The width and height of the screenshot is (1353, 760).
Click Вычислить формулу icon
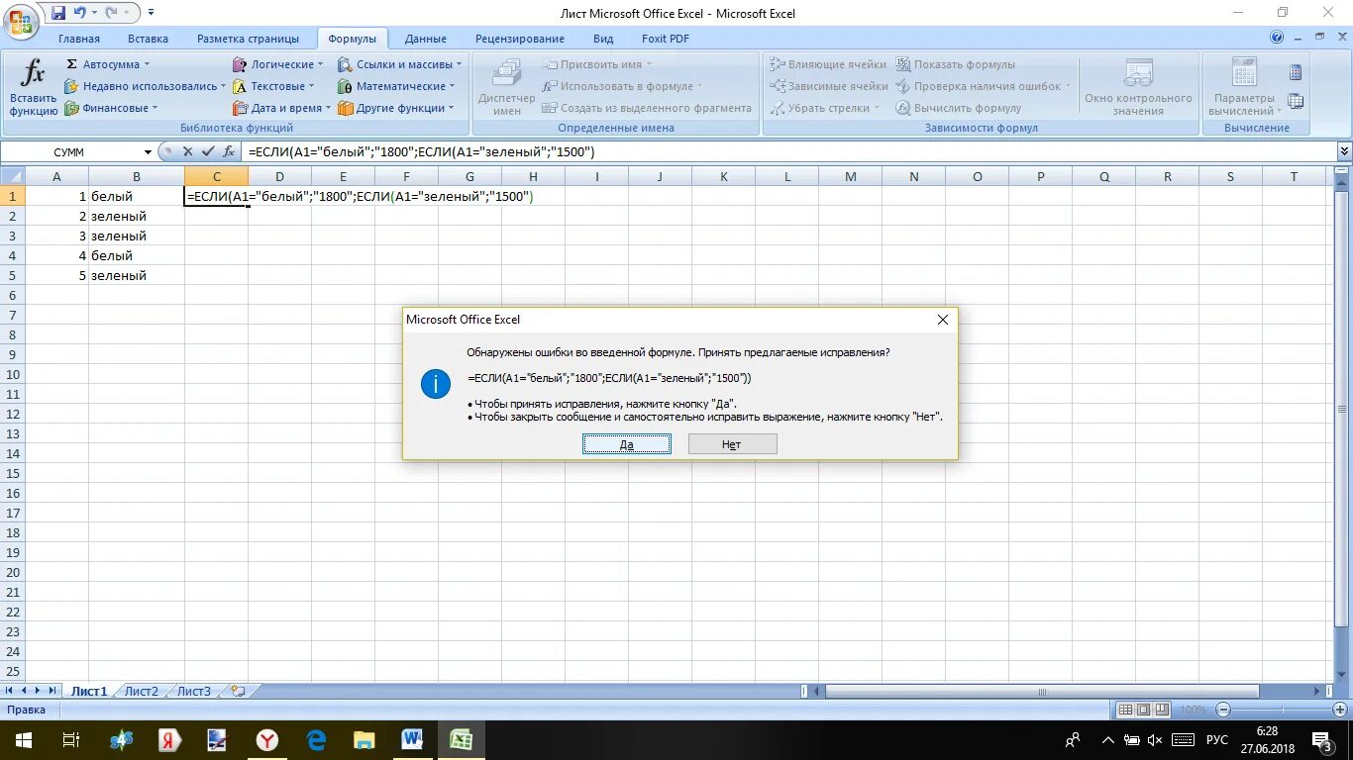[903, 108]
